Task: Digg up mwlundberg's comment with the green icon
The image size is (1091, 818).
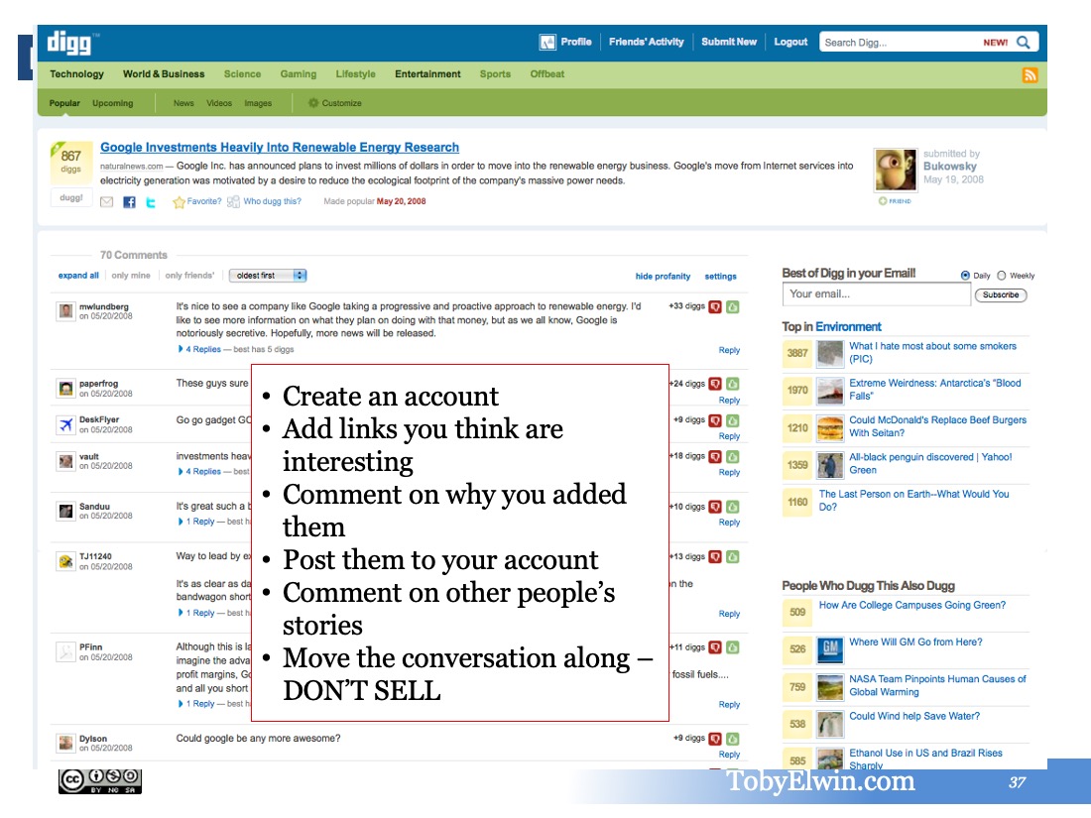Action: point(733,306)
